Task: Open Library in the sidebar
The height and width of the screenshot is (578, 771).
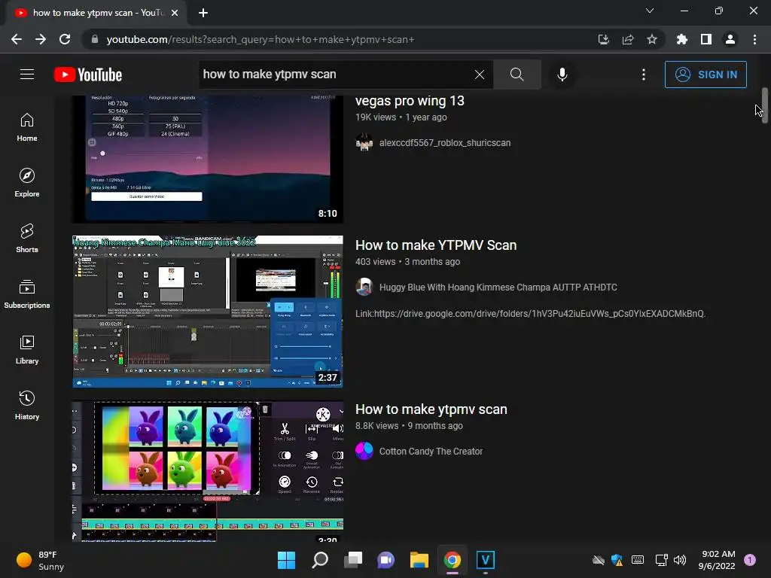Action: [27, 349]
